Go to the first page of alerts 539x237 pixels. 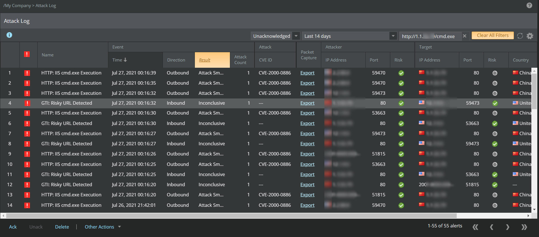(x=475, y=227)
